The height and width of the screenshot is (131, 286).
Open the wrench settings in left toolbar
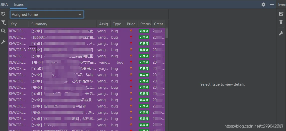pos(3,42)
